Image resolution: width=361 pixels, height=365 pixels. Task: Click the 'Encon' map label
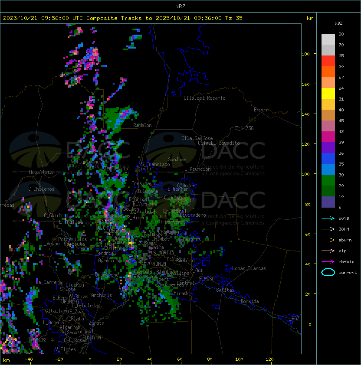tap(260, 110)
